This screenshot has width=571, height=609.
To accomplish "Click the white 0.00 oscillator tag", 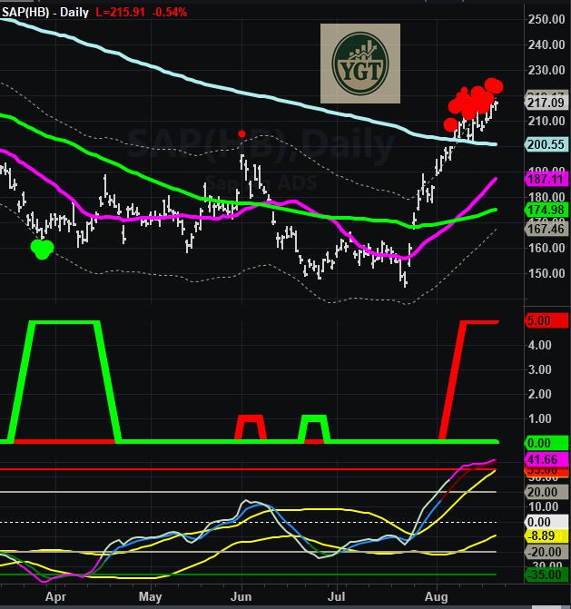I will (546, 522).
